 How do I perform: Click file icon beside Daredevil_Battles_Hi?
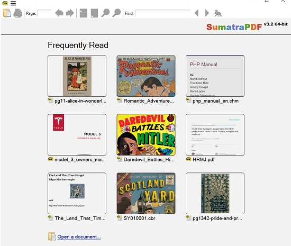coord(120,159)
